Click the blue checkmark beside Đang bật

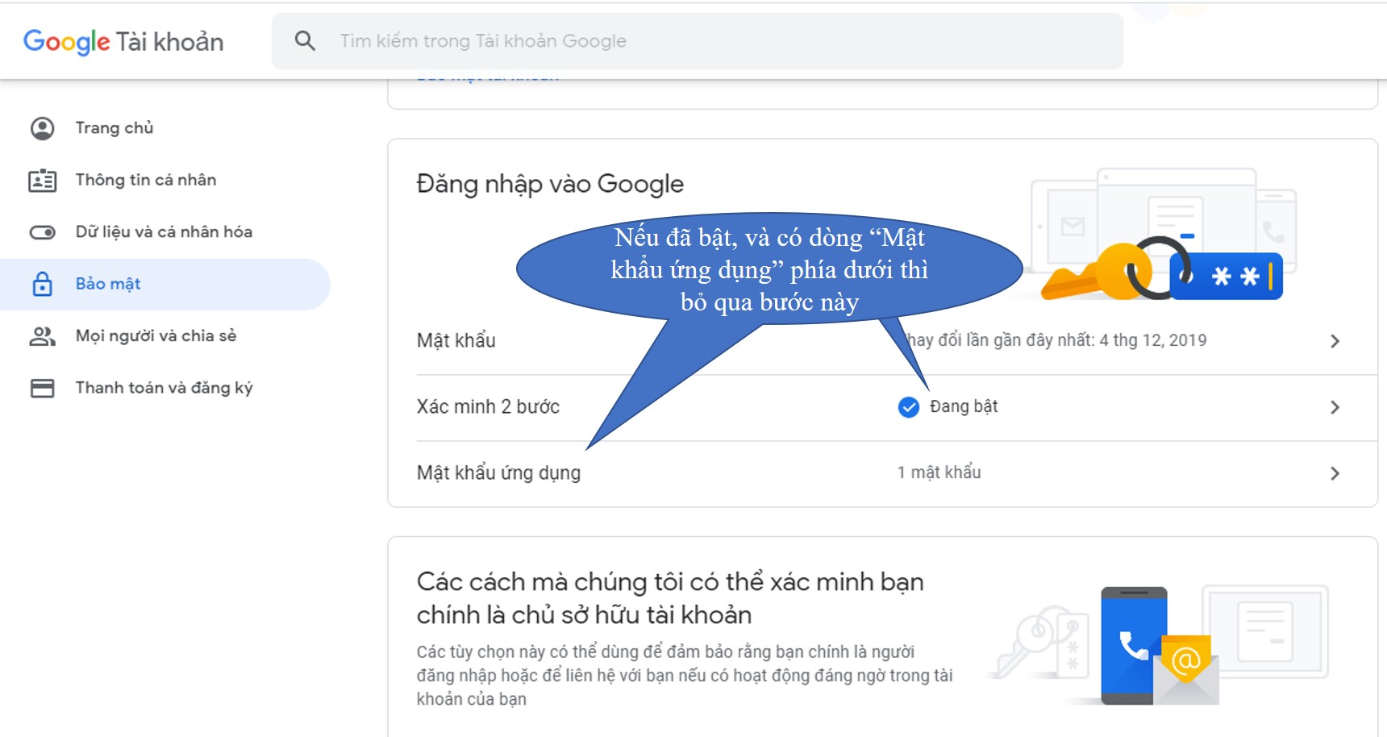click(x=908, y=407)
